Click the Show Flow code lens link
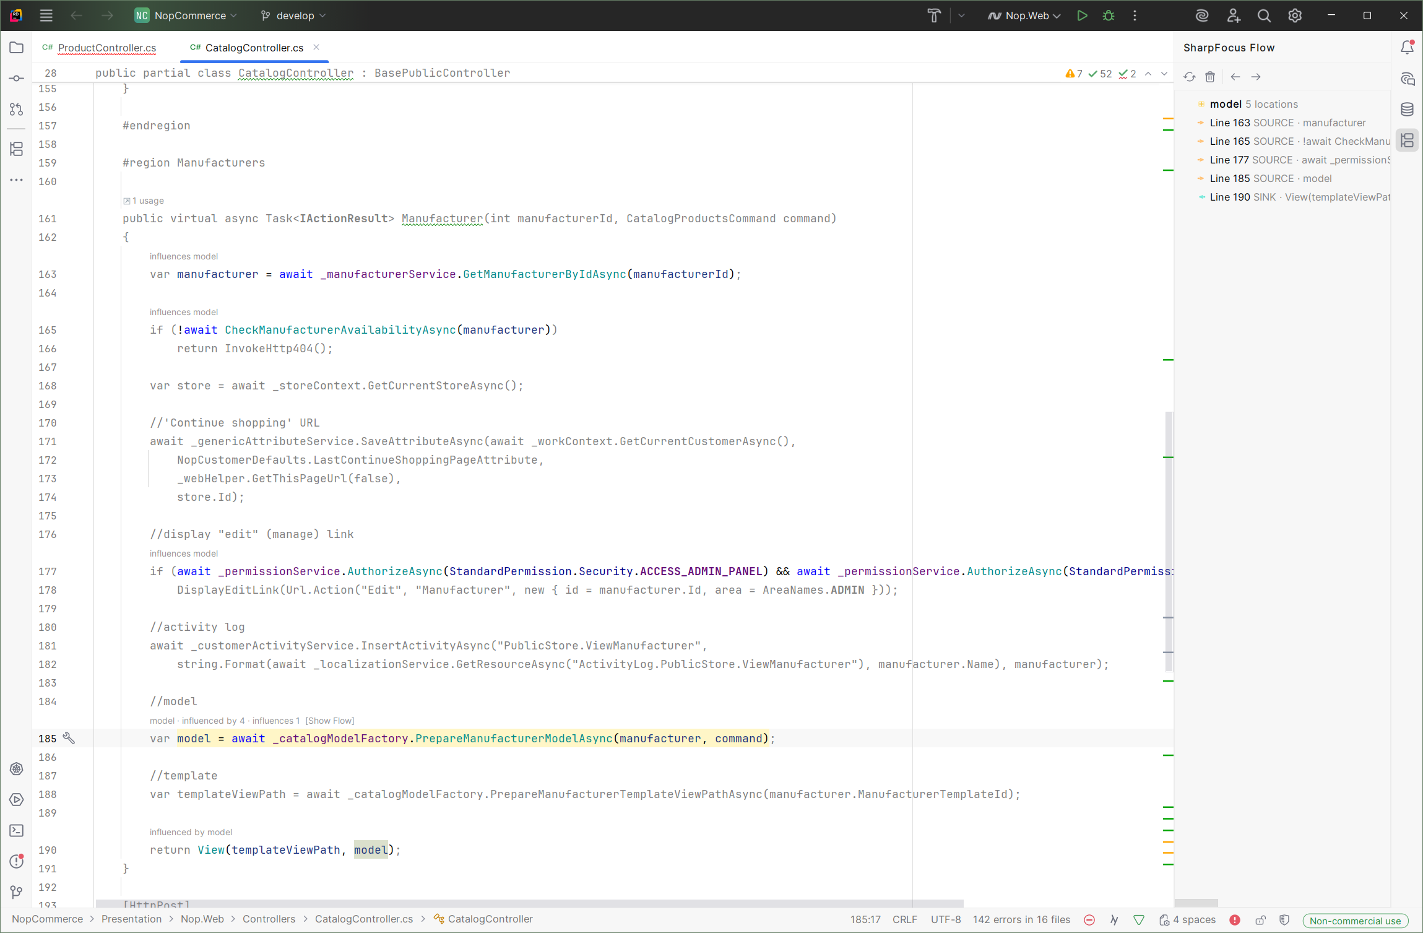 330,721
